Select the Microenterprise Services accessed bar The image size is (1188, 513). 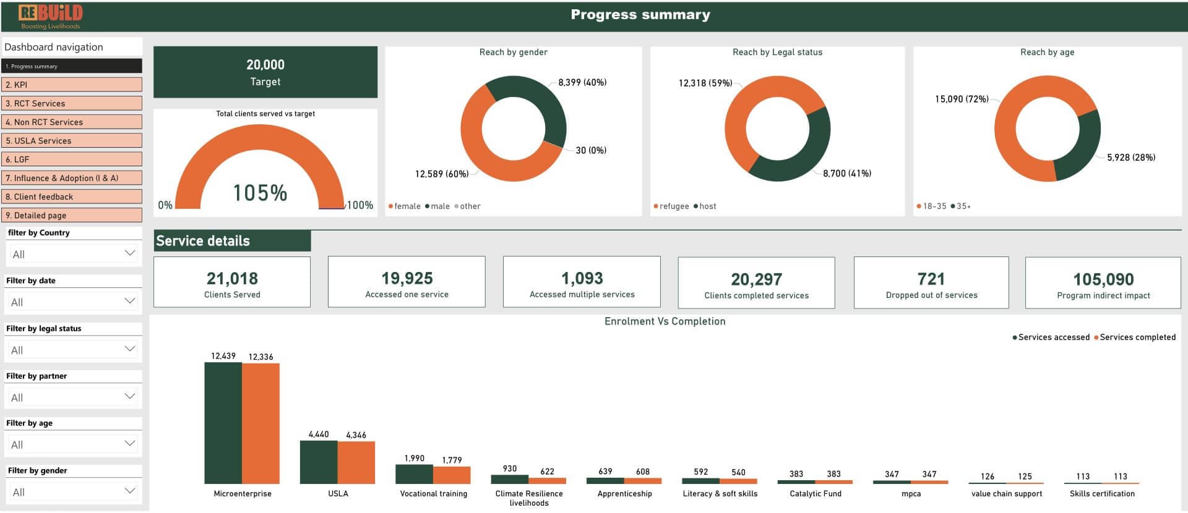click(223, 423)
